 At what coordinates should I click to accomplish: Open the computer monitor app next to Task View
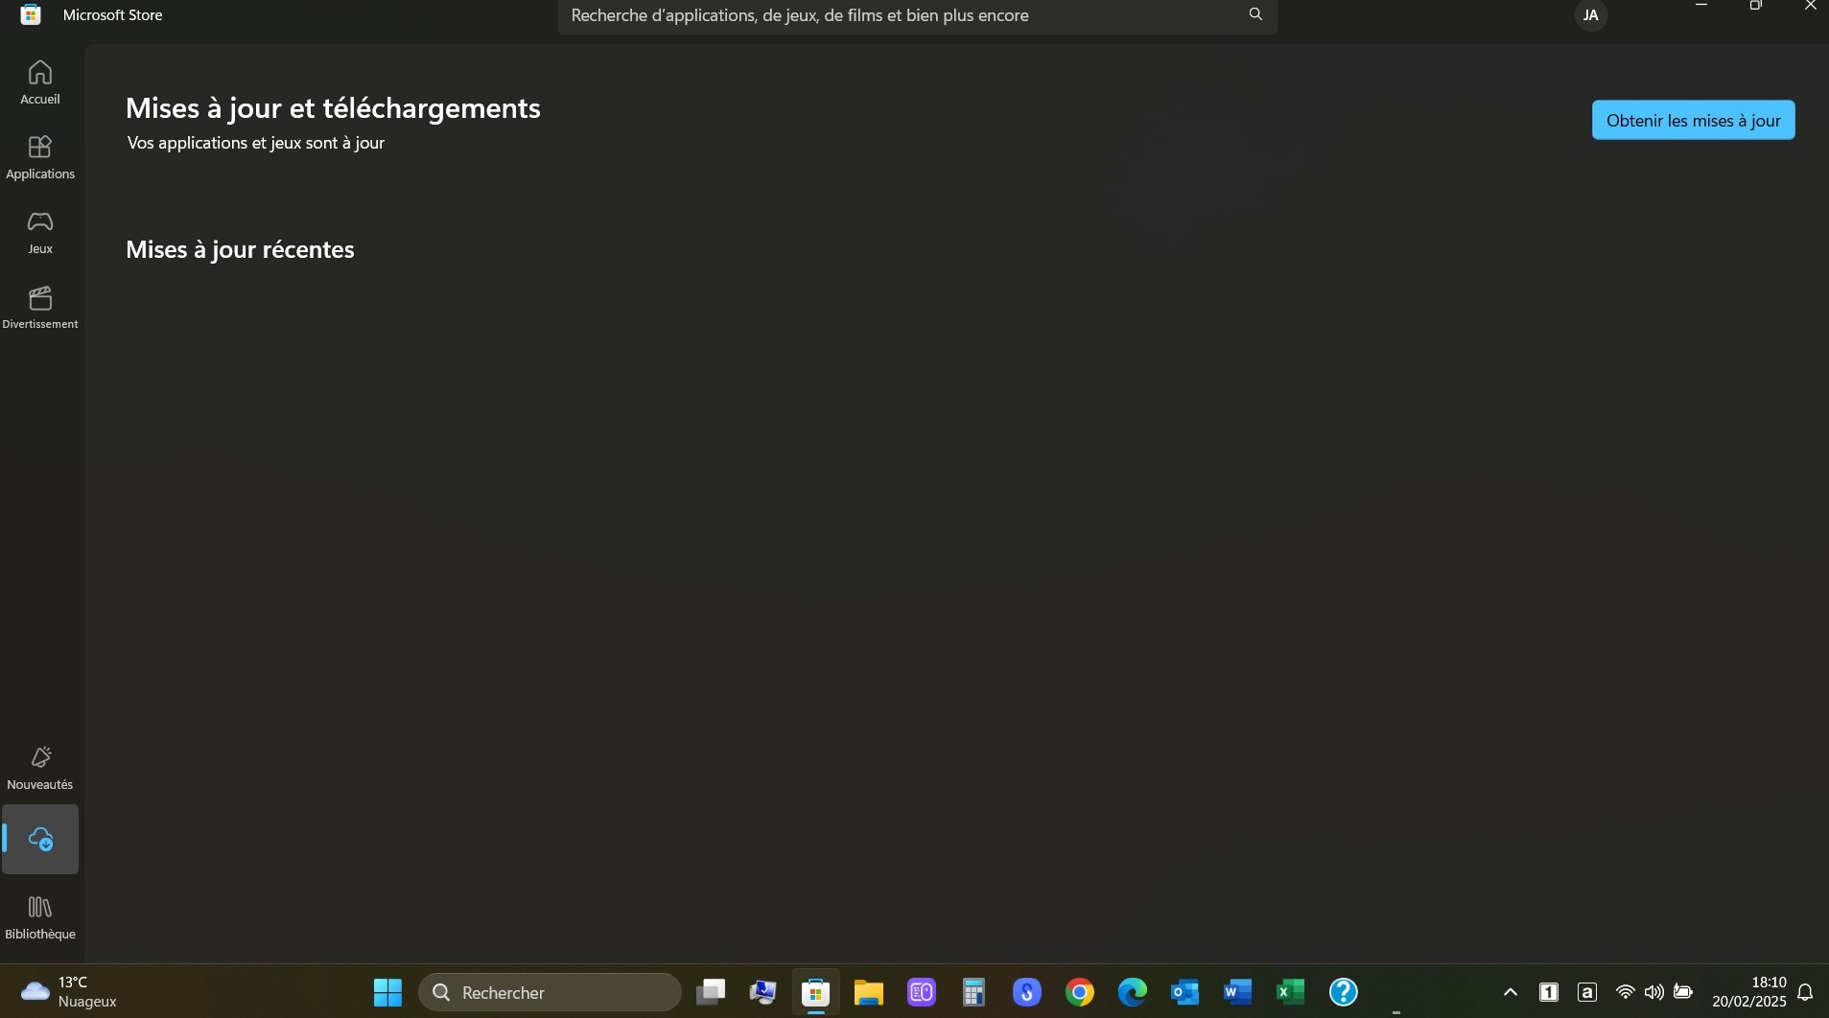click(763, 992)
